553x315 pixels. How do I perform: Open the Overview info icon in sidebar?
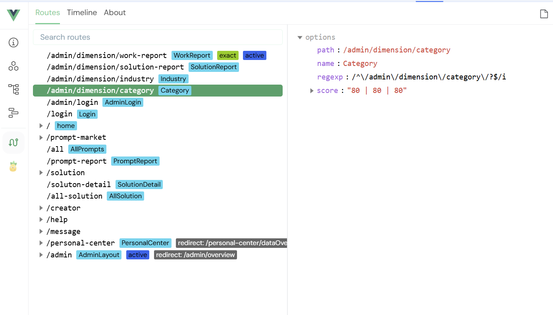[x=13, y=43]
